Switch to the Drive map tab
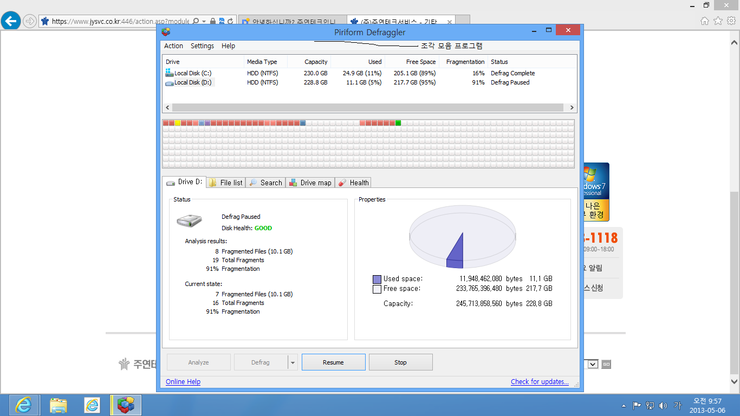The height and width of the screenshot is (416, 740). (x=310, y=183)
